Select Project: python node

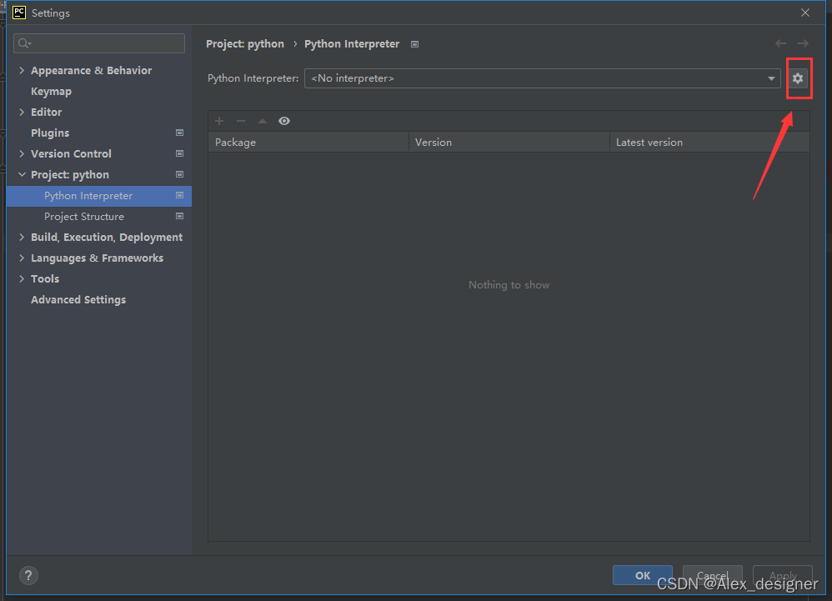click(x=69, y=174)
